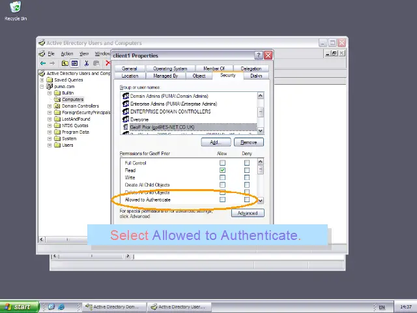This screenshot has height=313, width=417.
Task: Click the Geoff Prior user icon
Action: (126, 127)
